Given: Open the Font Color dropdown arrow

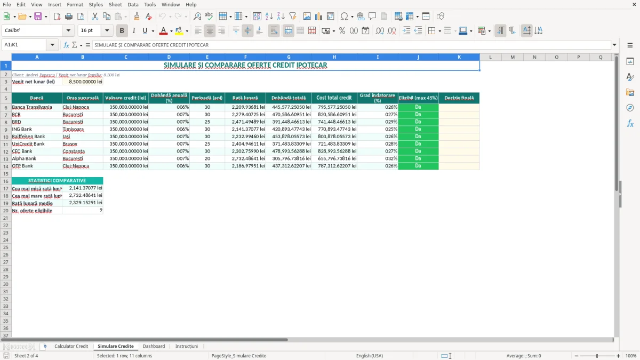Looking at the screenshot, I should [x=171, y=31].
